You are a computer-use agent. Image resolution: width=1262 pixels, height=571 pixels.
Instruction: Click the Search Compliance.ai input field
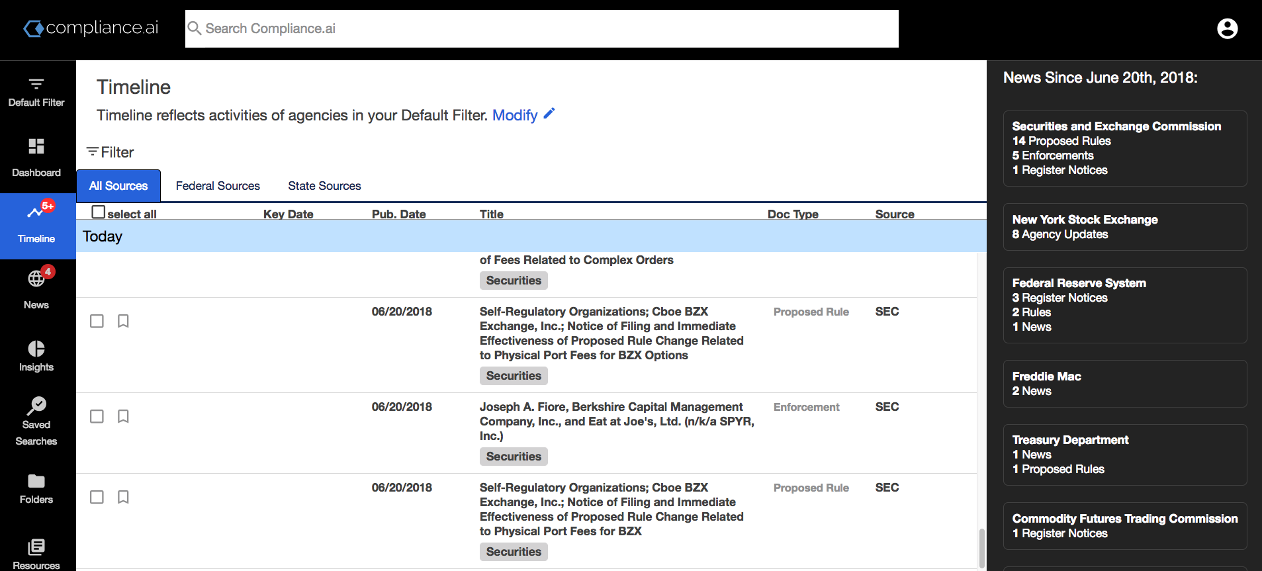[x=541, y=28]
